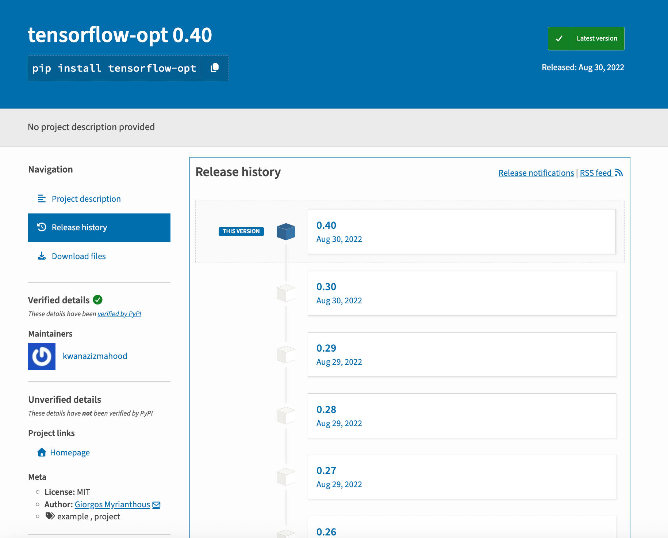Email author Giorgos Myrianthous
Image resolution: width=668 pixels, height=538 pixels.
point(112,504)
